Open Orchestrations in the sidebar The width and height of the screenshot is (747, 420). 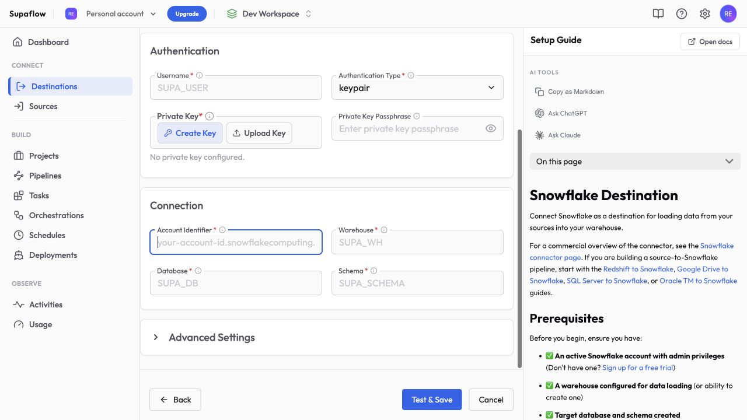[57, 215]
